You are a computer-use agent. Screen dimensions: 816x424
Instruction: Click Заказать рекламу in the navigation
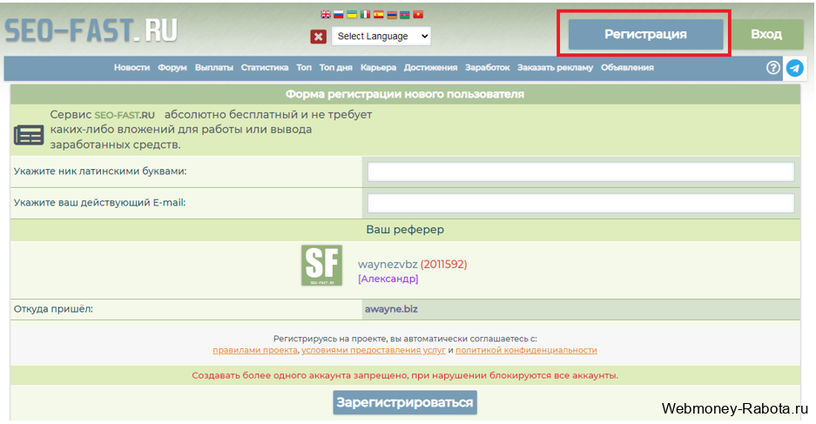tap(556, 68)
